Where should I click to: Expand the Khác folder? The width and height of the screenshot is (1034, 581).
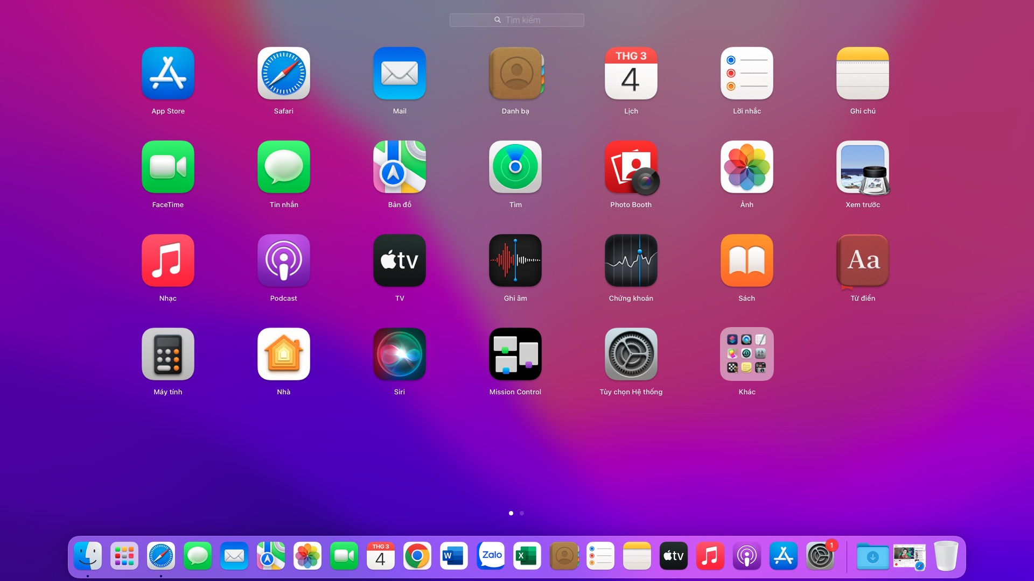click(x=747, y=354)
